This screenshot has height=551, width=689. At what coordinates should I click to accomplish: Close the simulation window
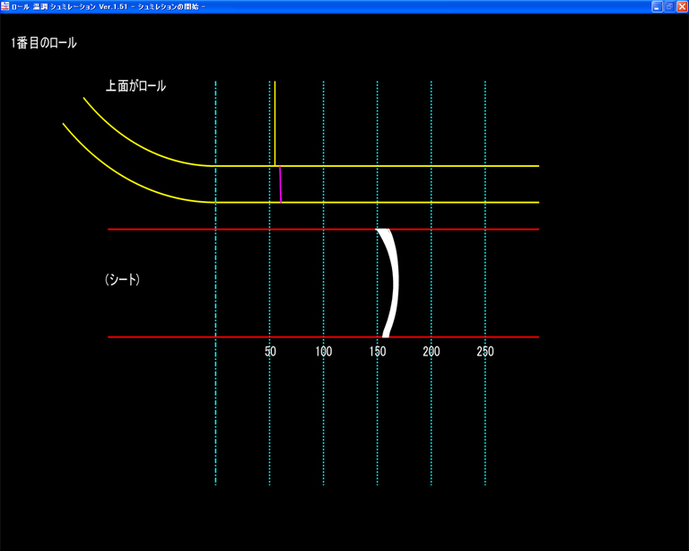(682, 6)
